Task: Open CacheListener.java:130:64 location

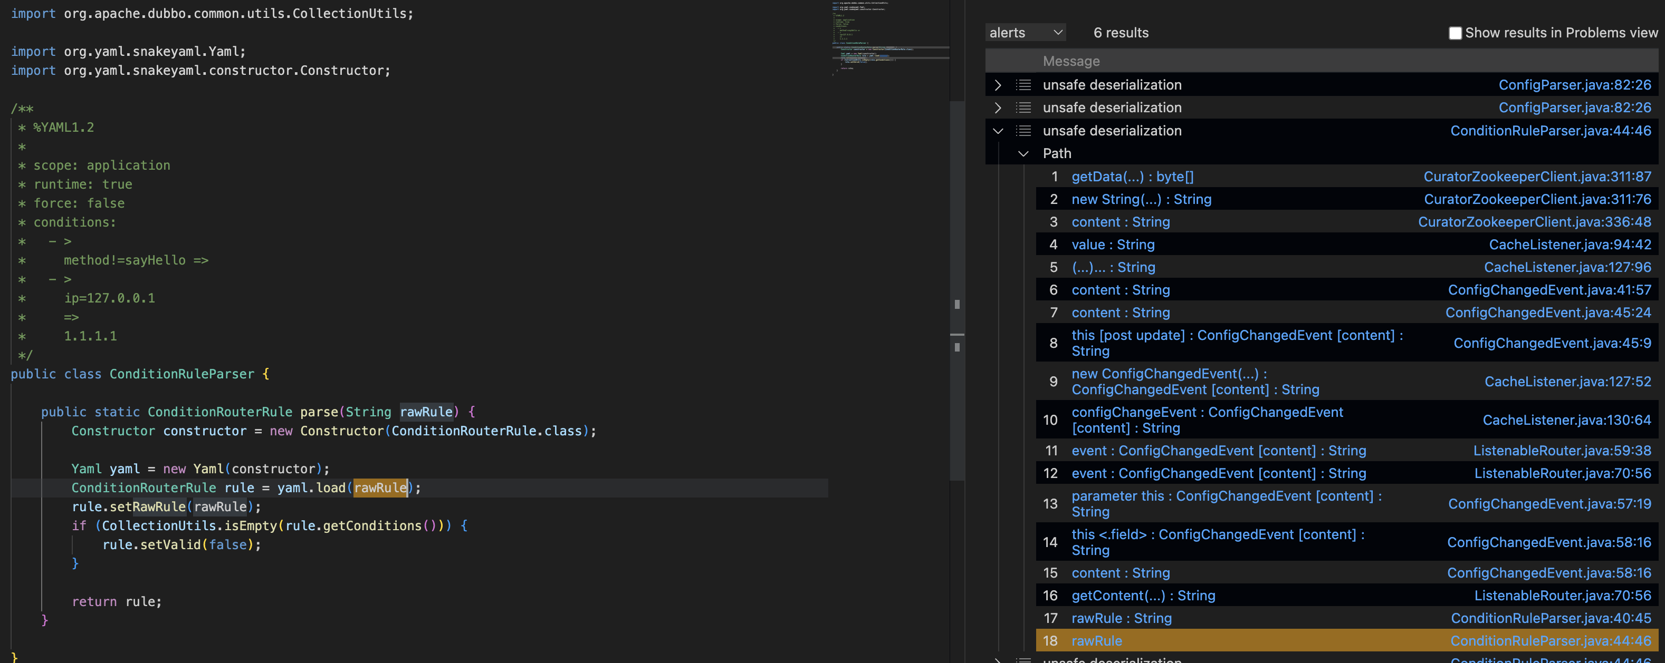Action: click(x=1567, y=420)
